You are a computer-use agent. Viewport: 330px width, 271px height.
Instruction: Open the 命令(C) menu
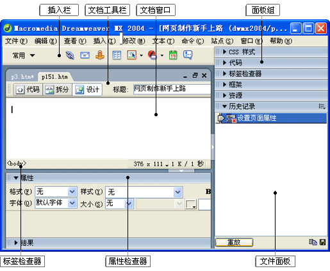point(193,41)
